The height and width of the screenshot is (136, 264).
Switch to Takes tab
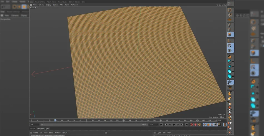[83, 2]
